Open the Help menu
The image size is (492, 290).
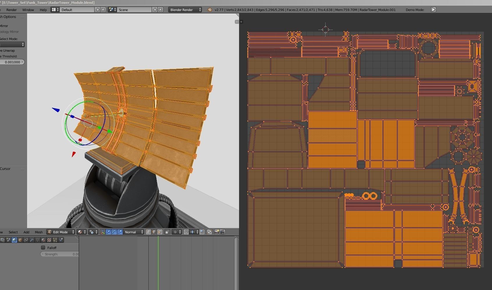(43, 10)
